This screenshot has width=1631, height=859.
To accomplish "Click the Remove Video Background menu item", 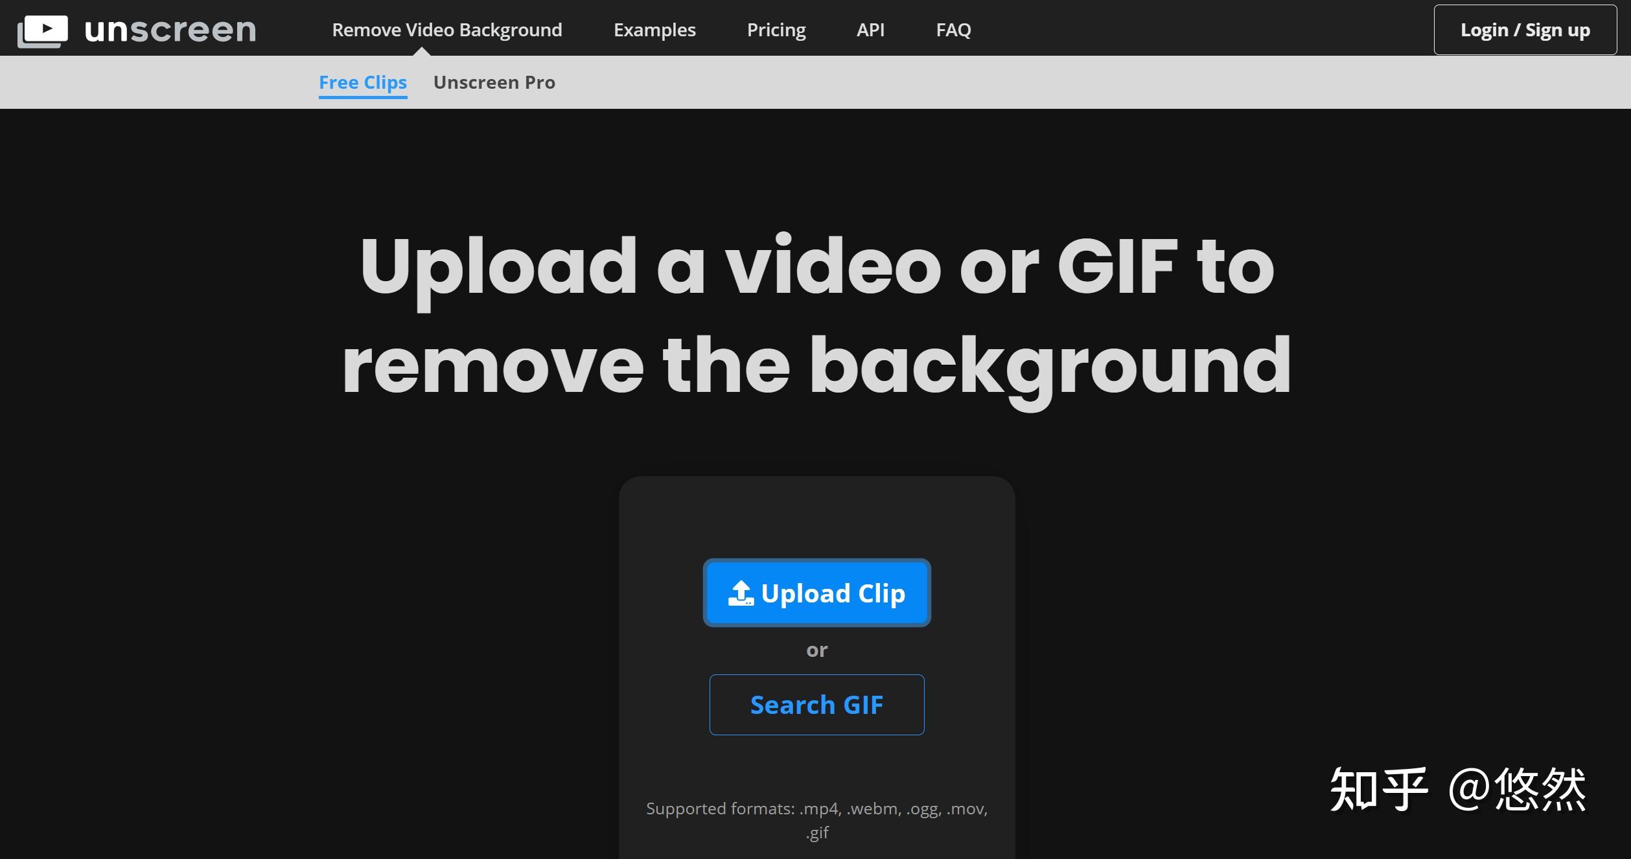I will [x=448, y=29].
